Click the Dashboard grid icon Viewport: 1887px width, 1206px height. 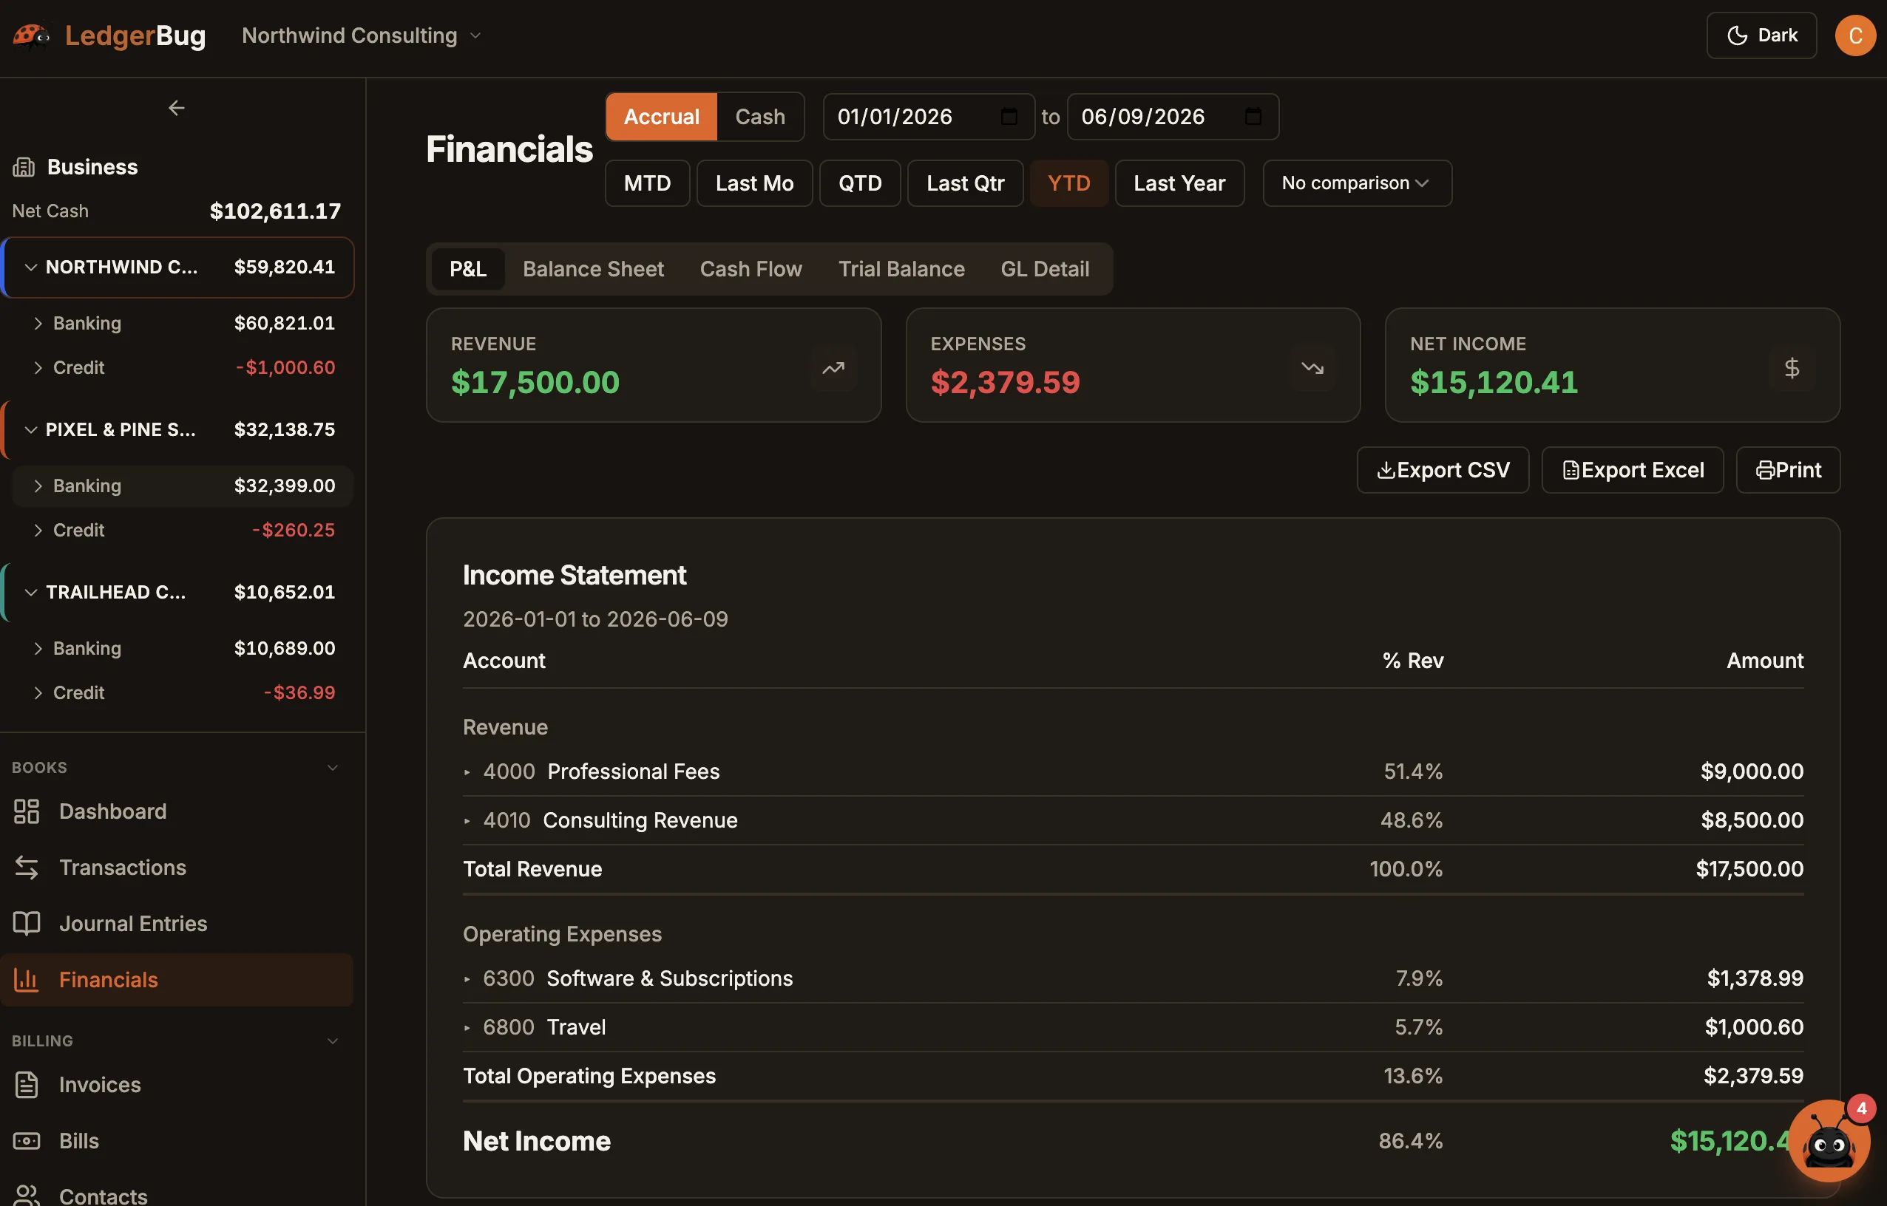pyautogui.click(x=27, y=811)
